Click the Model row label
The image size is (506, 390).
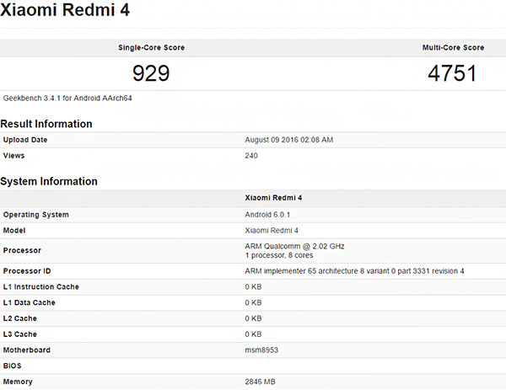(15, 231)
